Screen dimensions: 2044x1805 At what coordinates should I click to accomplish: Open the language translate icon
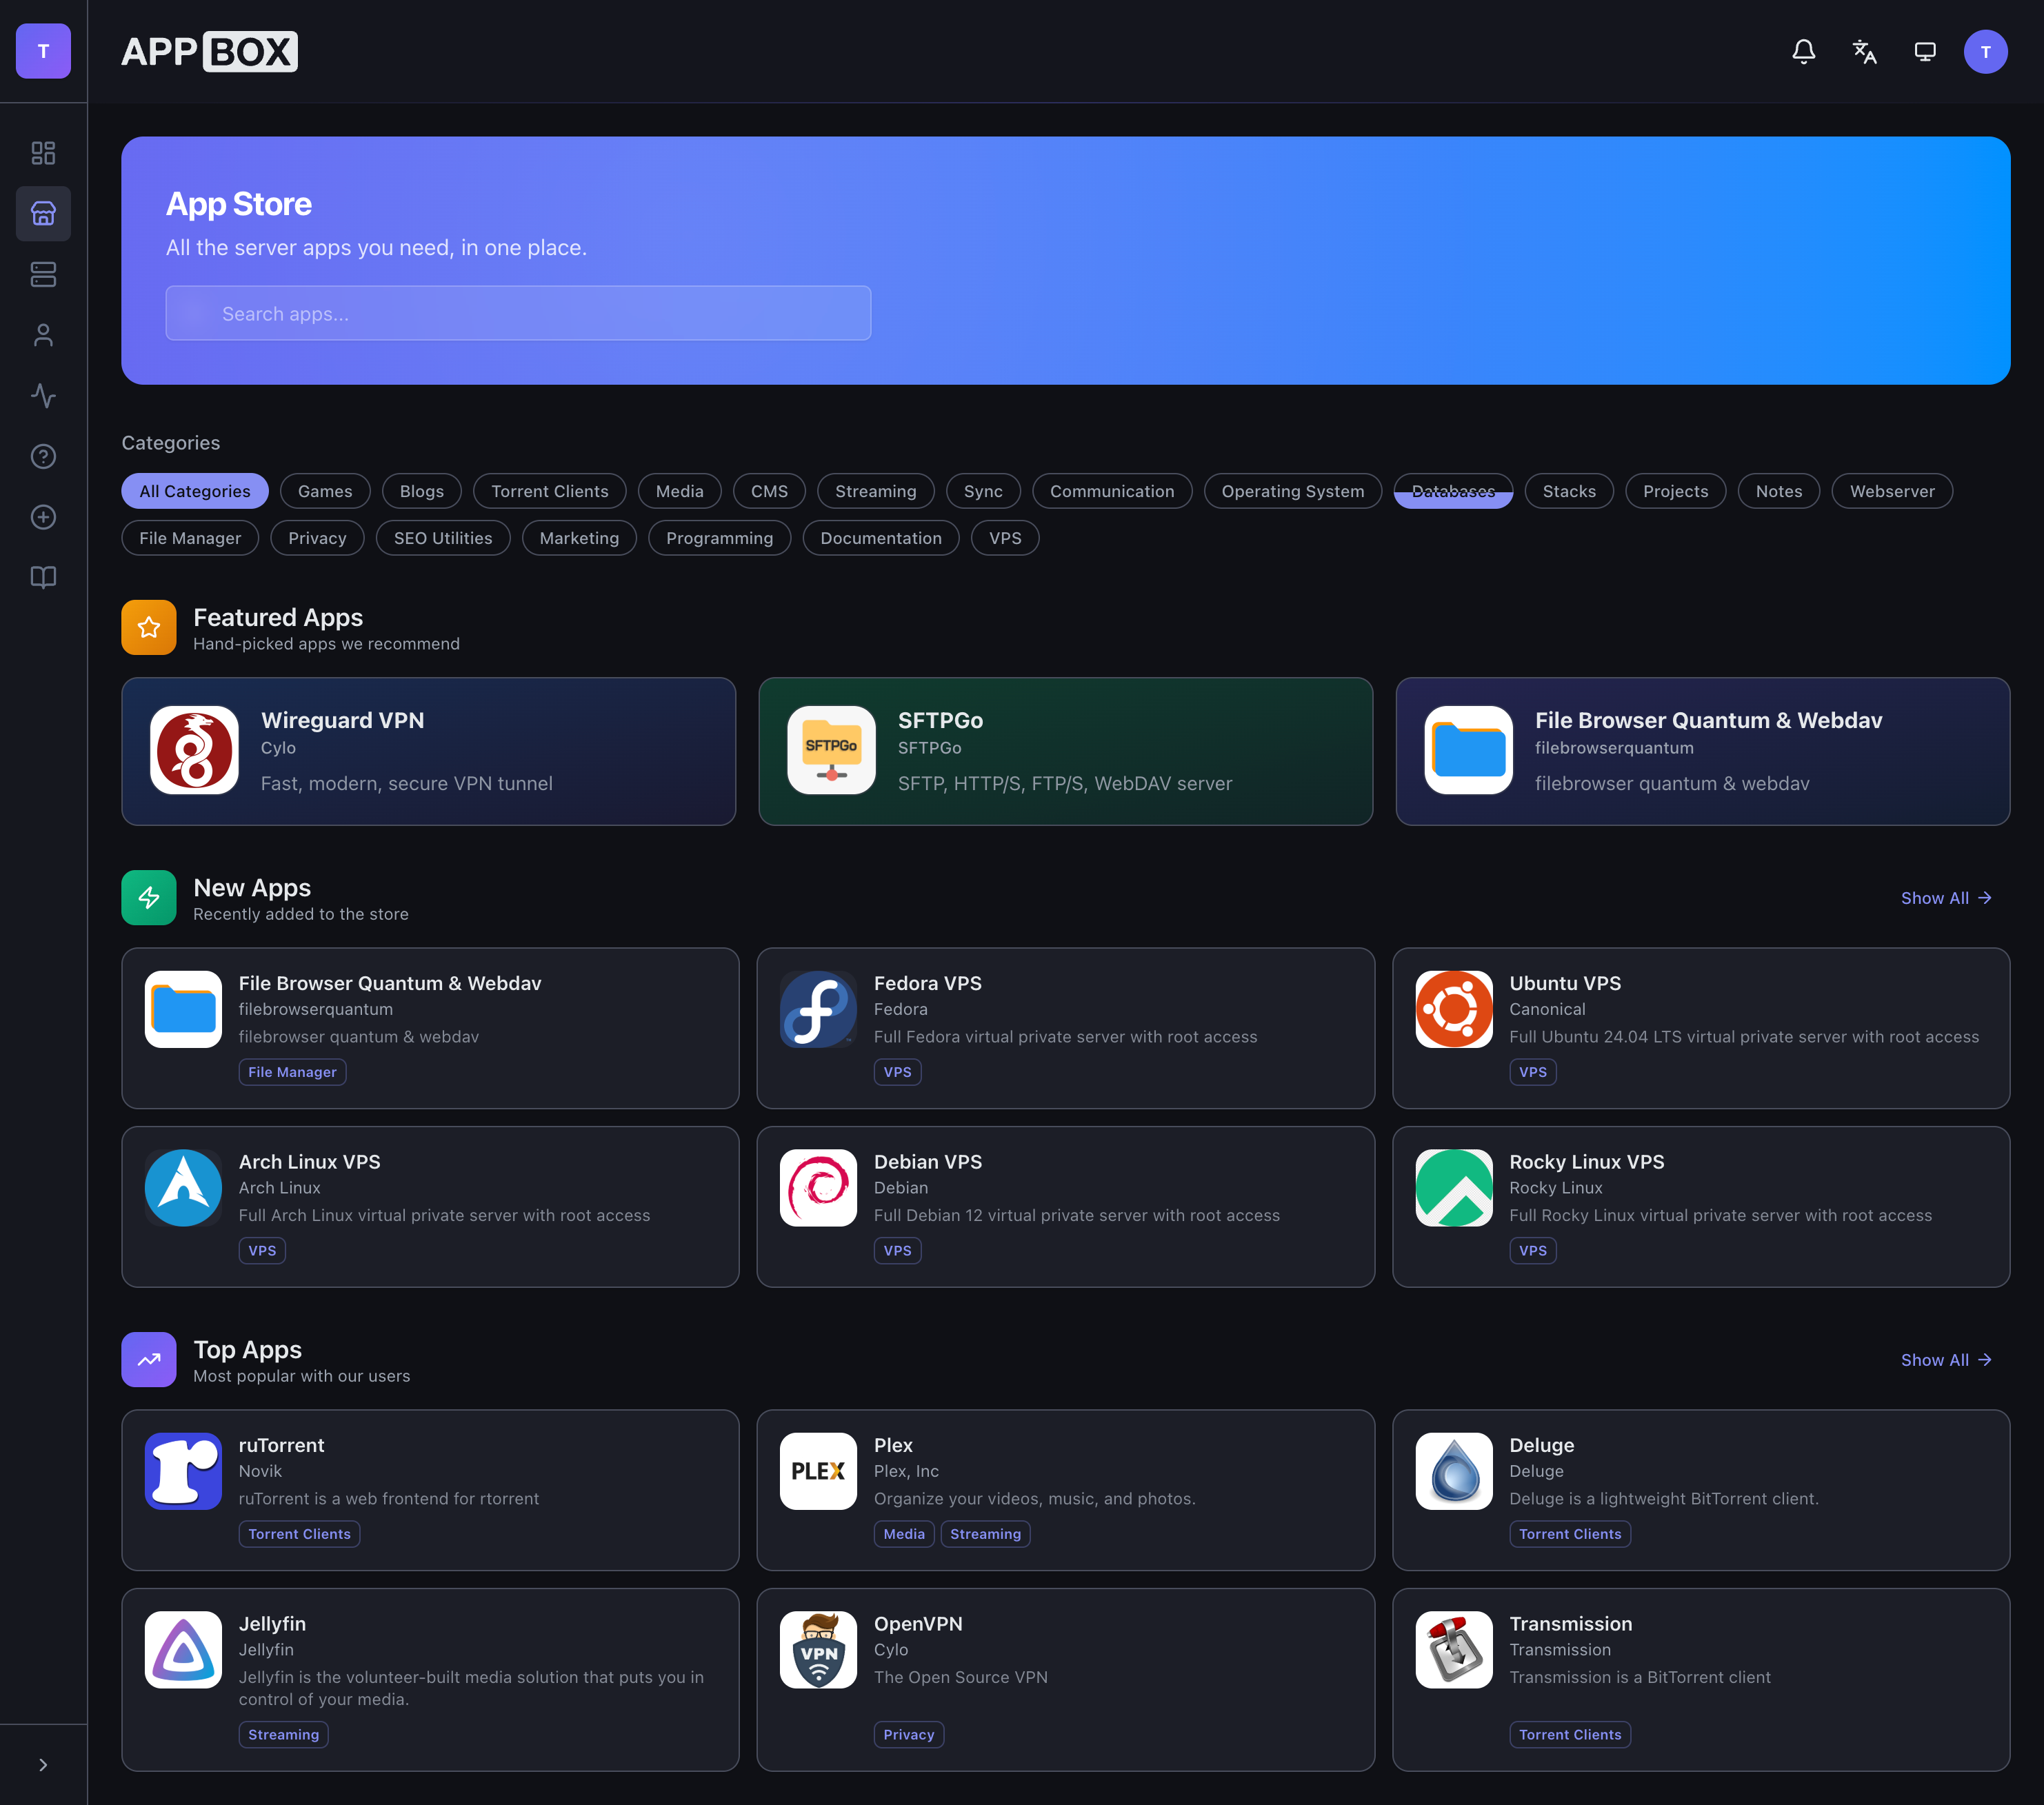point(1864,51)
